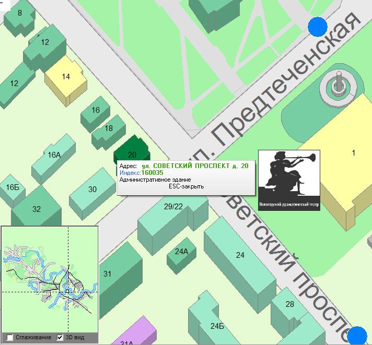Screen dimensions: 372x345
Task: Click the Vologda Drama Theatre logo icon
Action: [289, 180]
